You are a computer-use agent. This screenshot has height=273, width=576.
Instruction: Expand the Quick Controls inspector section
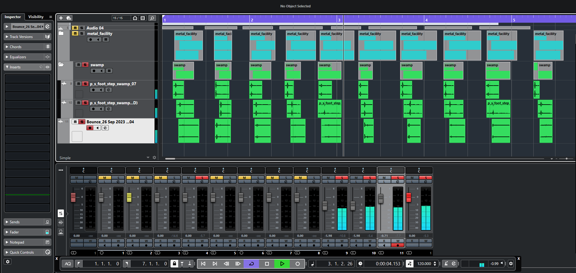click(x=24, y=252)
